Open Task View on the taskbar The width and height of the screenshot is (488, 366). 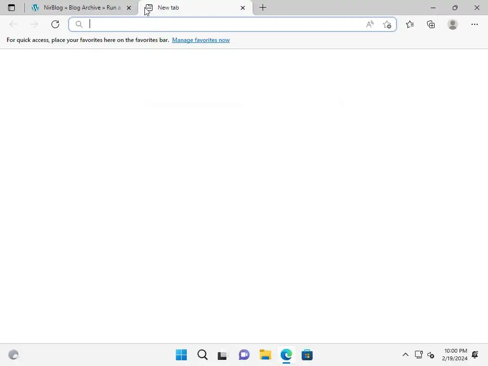(223, 355)
